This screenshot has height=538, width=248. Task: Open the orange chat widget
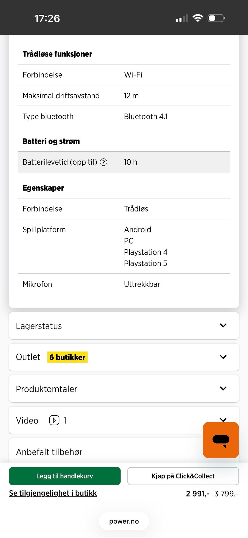click(221, 440)
